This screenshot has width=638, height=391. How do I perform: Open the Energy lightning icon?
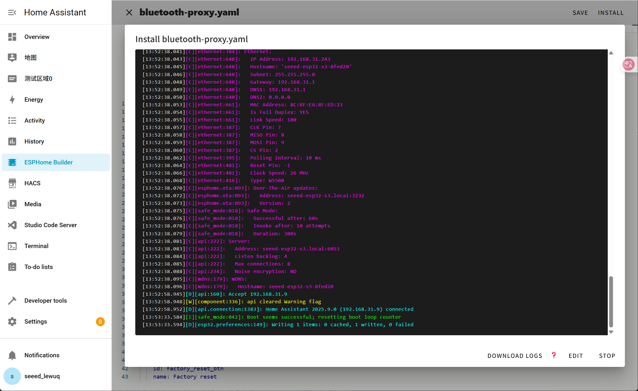pyautogui.click(x=12, y=100)
